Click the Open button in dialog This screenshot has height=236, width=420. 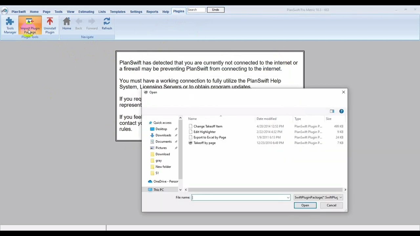tap(305, 205)
